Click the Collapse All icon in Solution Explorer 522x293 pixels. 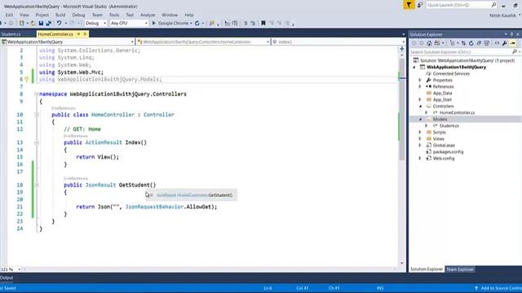479,43
